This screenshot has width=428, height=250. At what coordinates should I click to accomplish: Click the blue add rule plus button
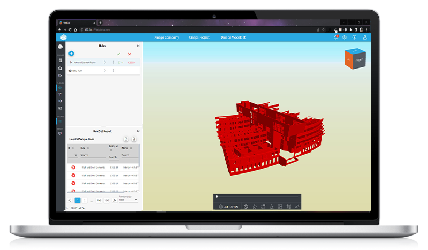[71, 54]
